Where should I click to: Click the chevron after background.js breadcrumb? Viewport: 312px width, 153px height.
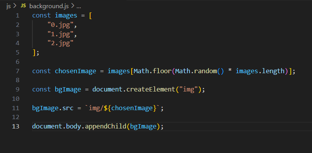[72, 6]
